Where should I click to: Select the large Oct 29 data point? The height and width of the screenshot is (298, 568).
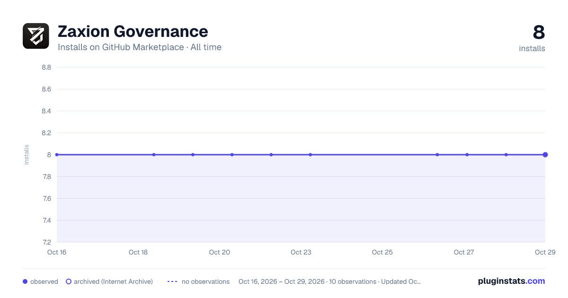pyautogui.click(x=545, y=155)
